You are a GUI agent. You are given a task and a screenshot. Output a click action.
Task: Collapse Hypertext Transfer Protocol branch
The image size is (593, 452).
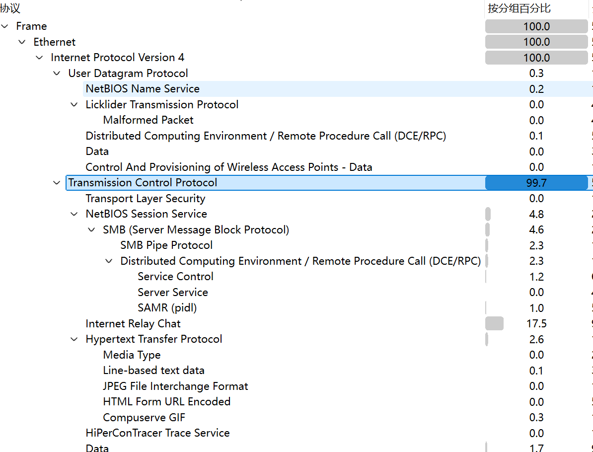point(74,339)
